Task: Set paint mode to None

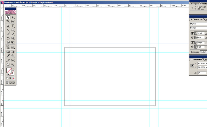Action: point(13,78)
